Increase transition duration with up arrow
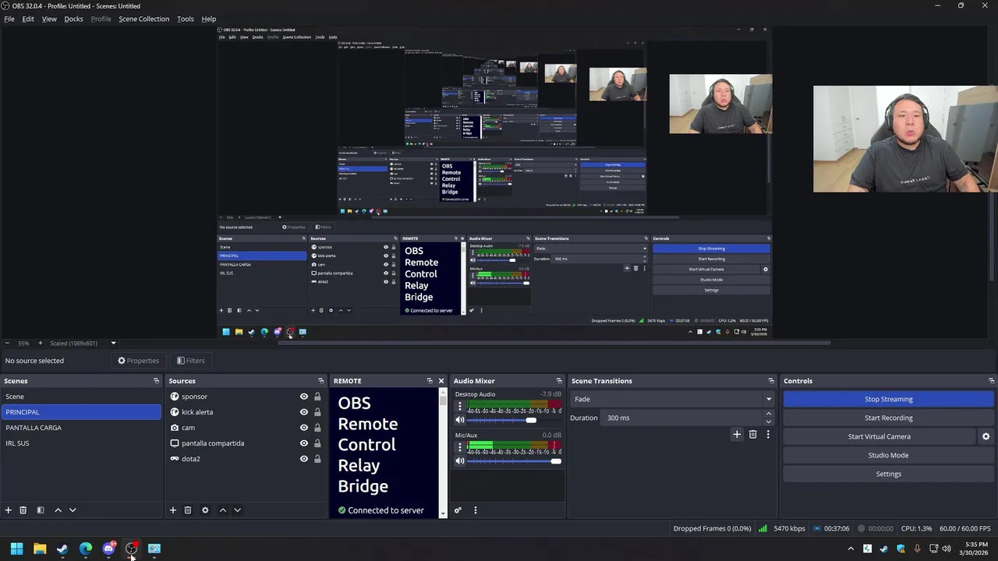Screen dimensions: 998x561 click(x=768, y=414)
